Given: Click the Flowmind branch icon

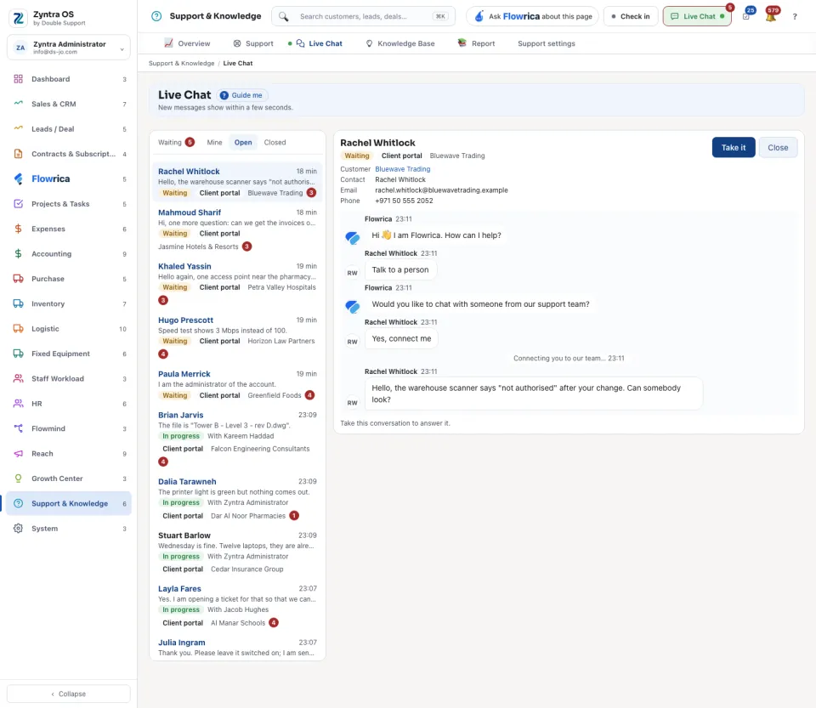Looking at the screenshot, I should [18, 428].
